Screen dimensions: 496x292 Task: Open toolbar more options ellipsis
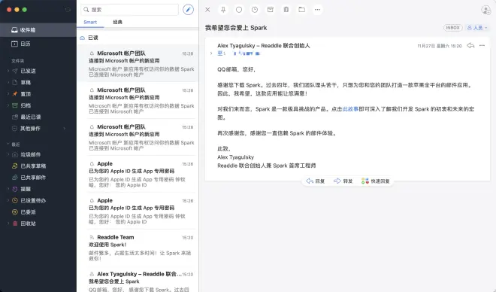(317, 10)
